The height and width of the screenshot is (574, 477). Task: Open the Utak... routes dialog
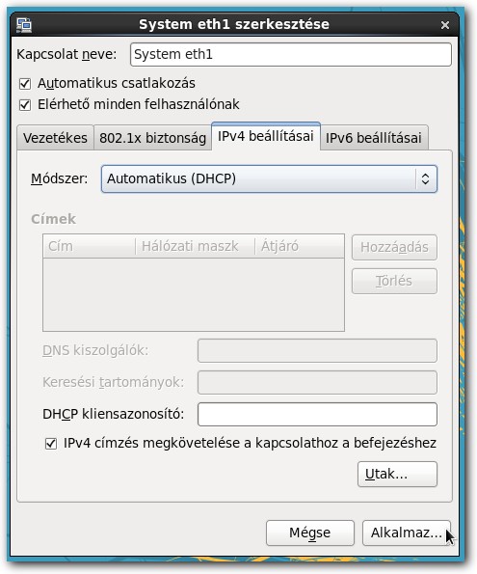397,475
